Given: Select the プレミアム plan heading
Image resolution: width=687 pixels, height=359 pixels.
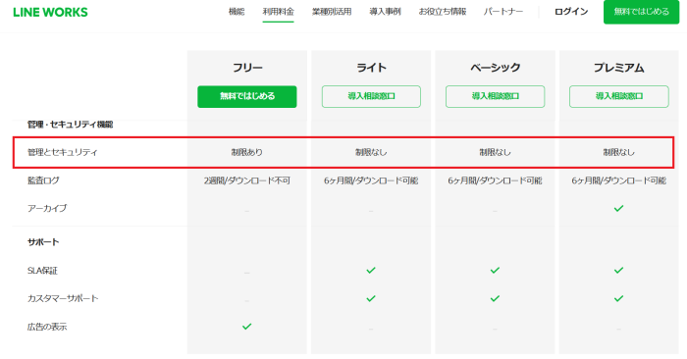Looking at the screenshot, I should pyautogui.click(x=619, y=68).
